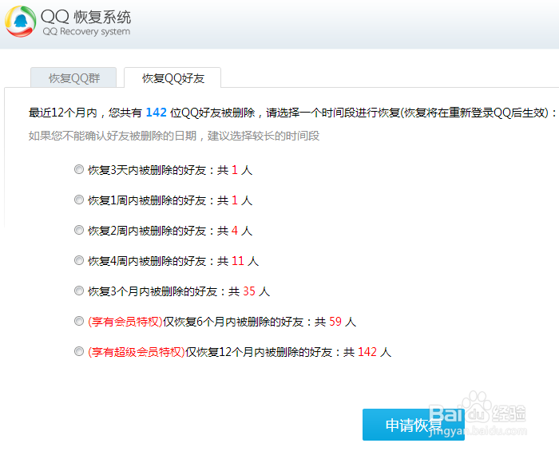Click the red 35 count number

249,291
